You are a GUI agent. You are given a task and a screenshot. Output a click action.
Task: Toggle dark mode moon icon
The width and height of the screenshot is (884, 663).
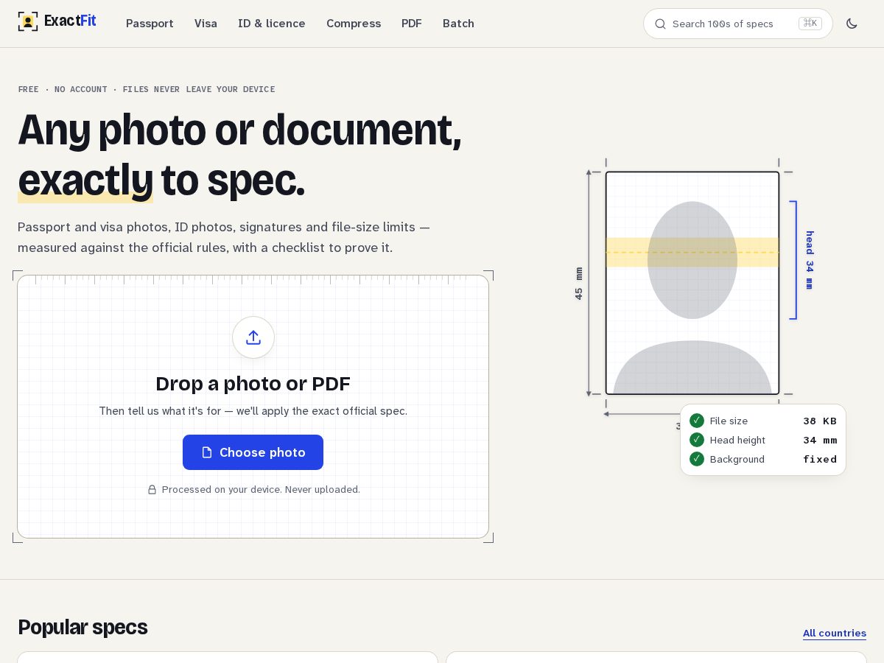(x=852, y=24)
